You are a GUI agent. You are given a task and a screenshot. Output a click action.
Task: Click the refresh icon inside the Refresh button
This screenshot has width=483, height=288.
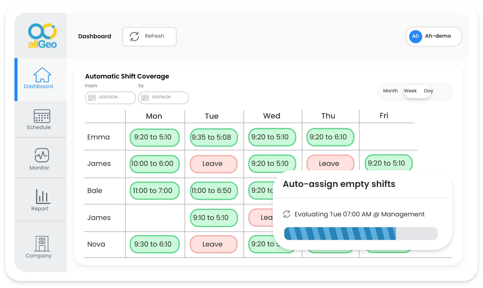(x=134, y=37)
